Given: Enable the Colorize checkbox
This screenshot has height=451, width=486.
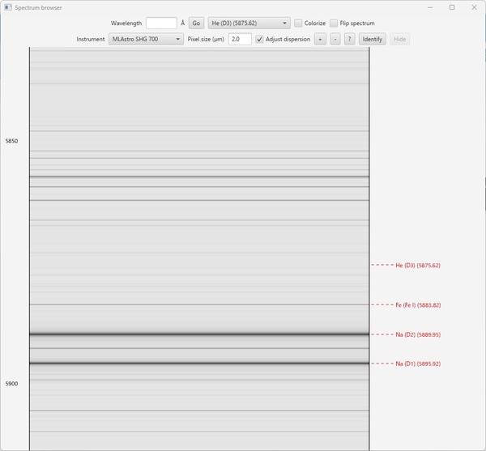Looking at the screenshot, I should coord(298,23).
